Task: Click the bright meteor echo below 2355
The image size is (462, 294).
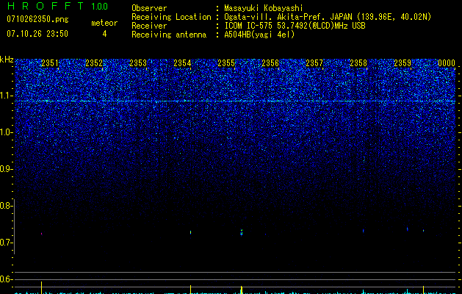Action: coord(242,232)
